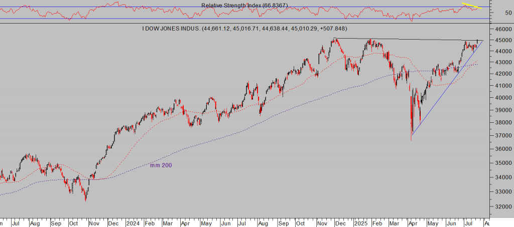The image size is (514, 227).
Task: Click the 37000 price axis label
Action: (x=502, y=135)
